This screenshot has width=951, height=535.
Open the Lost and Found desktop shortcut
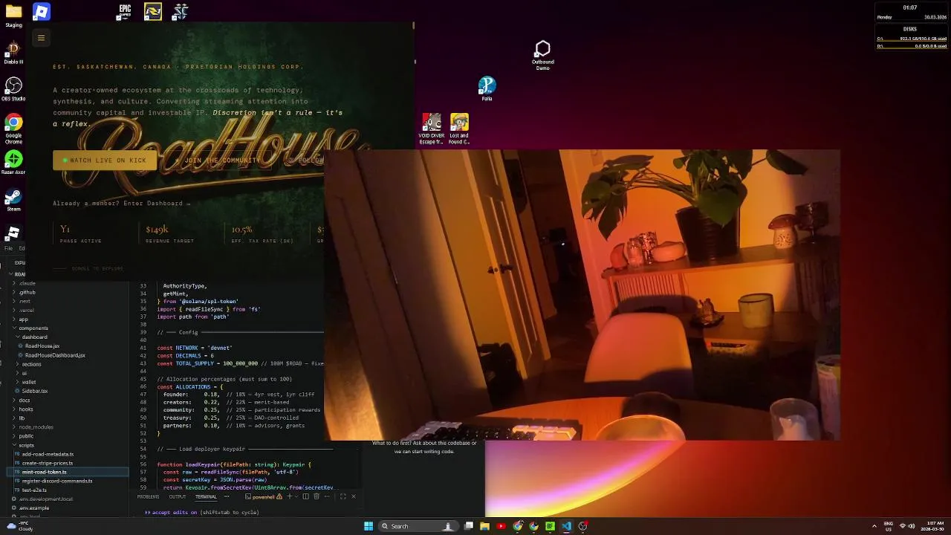459,129
